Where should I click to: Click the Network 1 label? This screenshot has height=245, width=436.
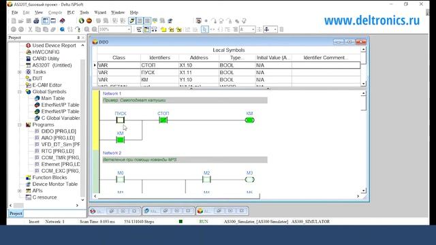[112, 94]
